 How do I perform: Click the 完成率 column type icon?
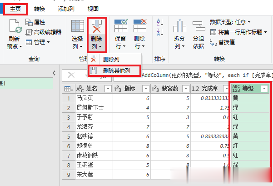point(195,89)
